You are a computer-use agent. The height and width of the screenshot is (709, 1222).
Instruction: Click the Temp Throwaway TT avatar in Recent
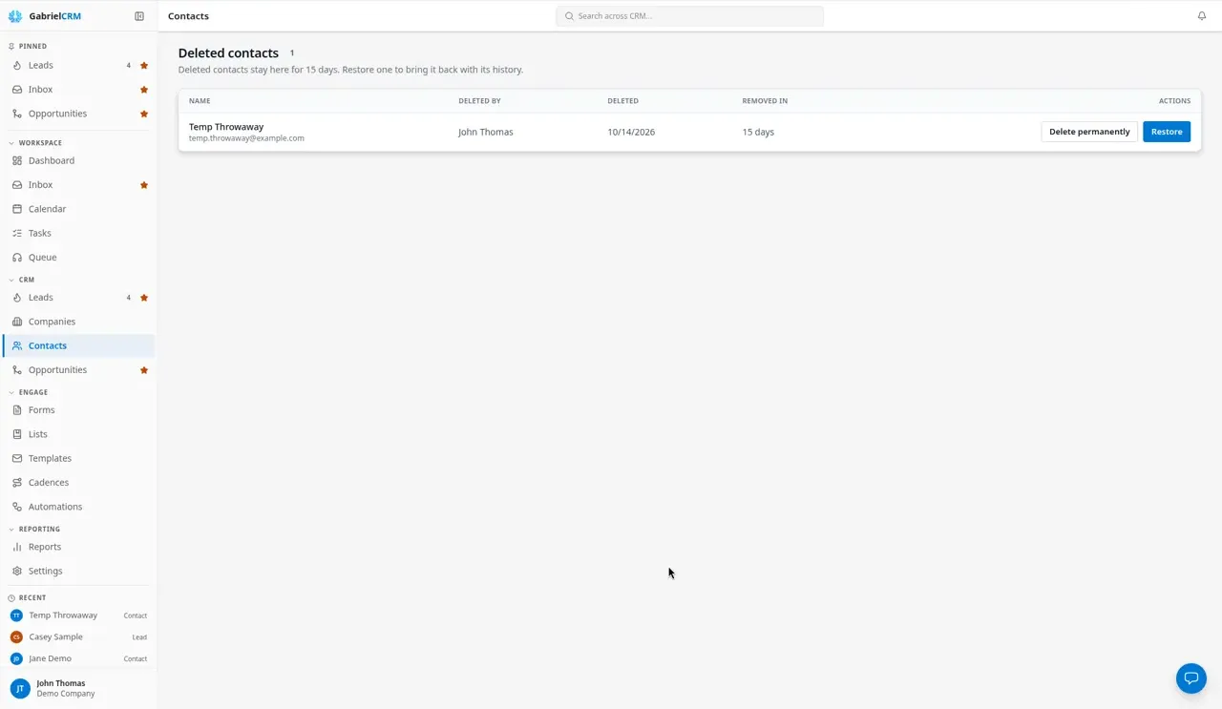16,615
